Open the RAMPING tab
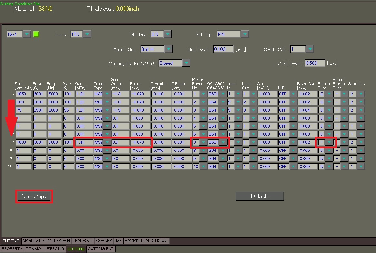Screen dimensions: 376x253 [x=133, y=241]
